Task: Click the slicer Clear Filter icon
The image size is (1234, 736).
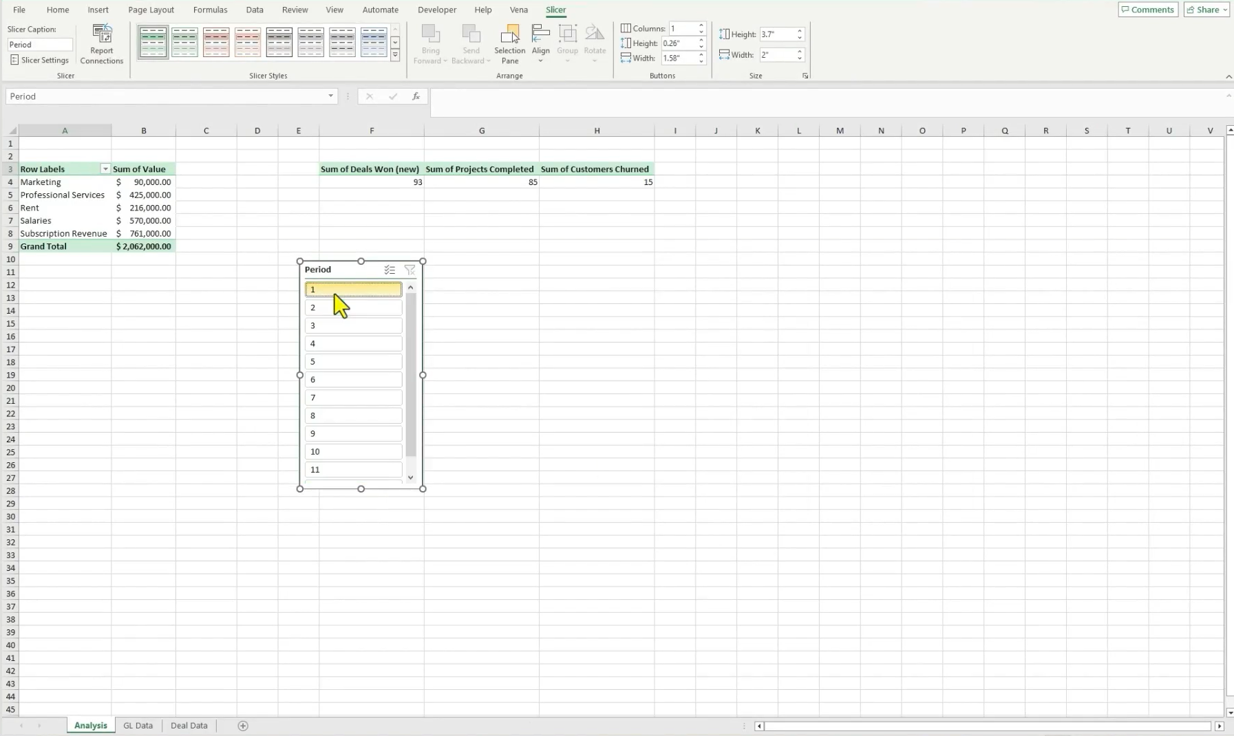Action: 409,270
